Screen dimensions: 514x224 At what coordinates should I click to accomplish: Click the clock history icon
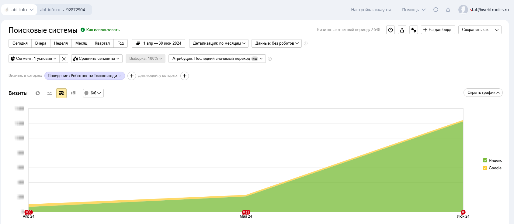pyautogui.click(x=391, y=30)
